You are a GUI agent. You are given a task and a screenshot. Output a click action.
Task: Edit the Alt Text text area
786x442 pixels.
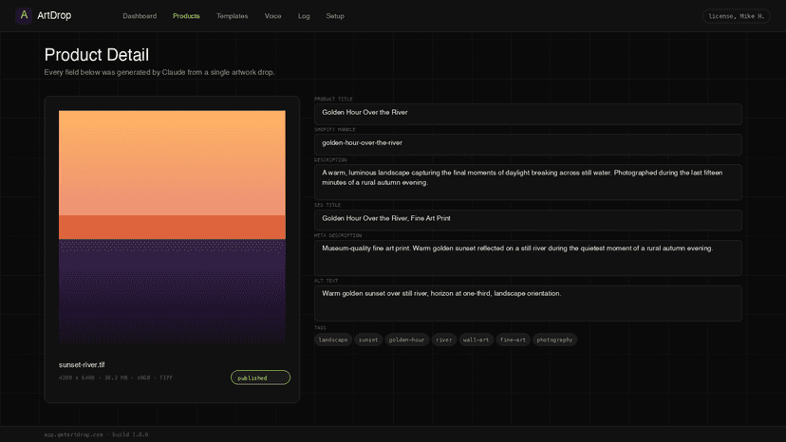[528, 304]
